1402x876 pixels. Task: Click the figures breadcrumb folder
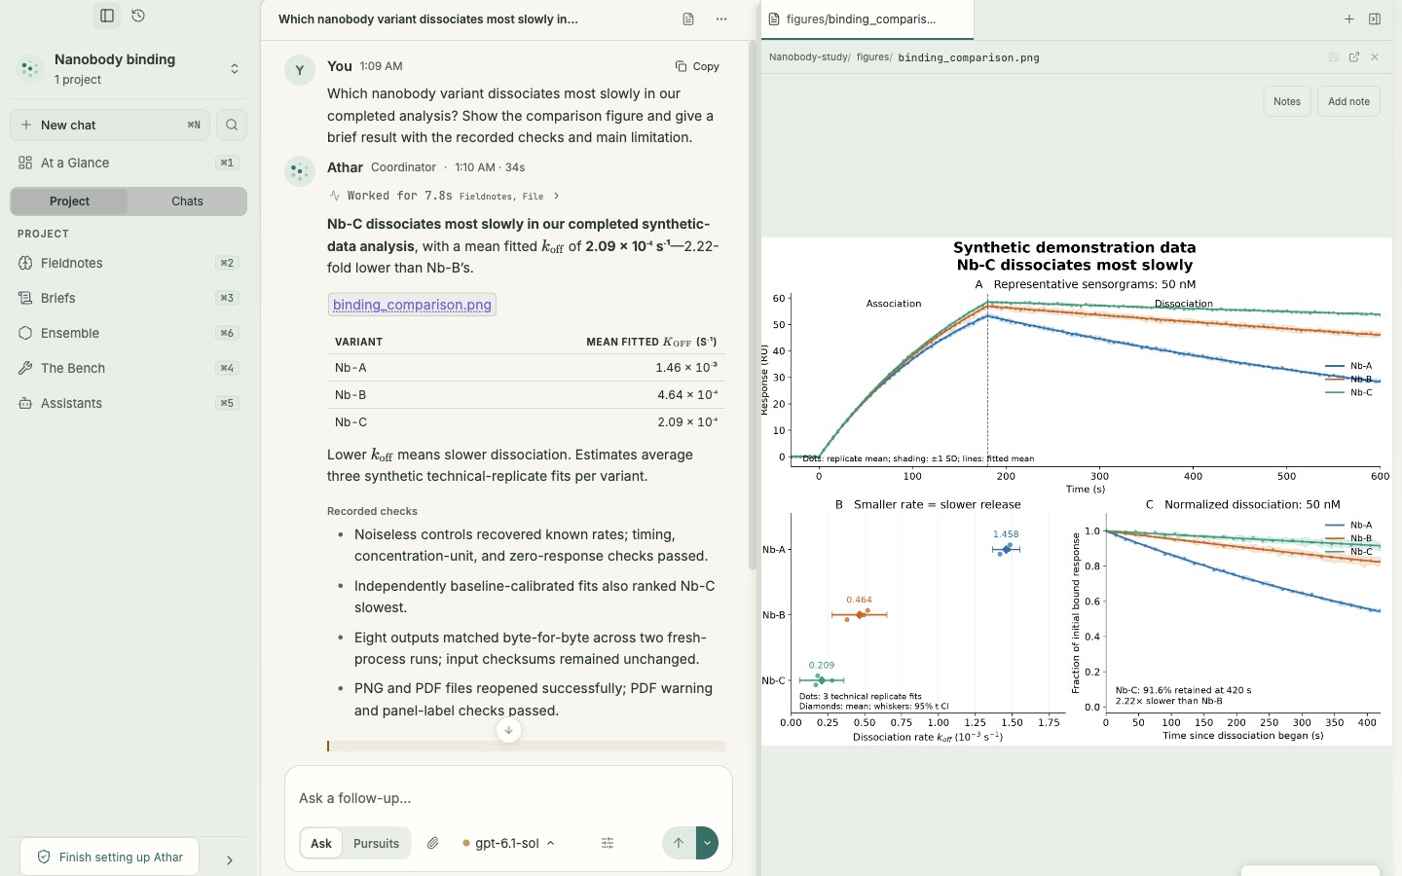tap(874, 57)
